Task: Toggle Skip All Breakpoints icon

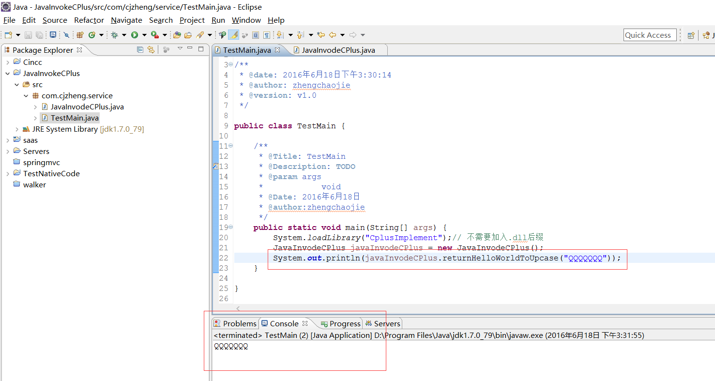Action: point(66,35)
